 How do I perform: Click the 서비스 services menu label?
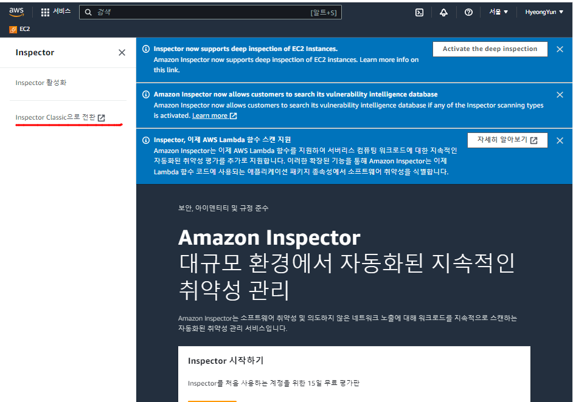[62, 12]
